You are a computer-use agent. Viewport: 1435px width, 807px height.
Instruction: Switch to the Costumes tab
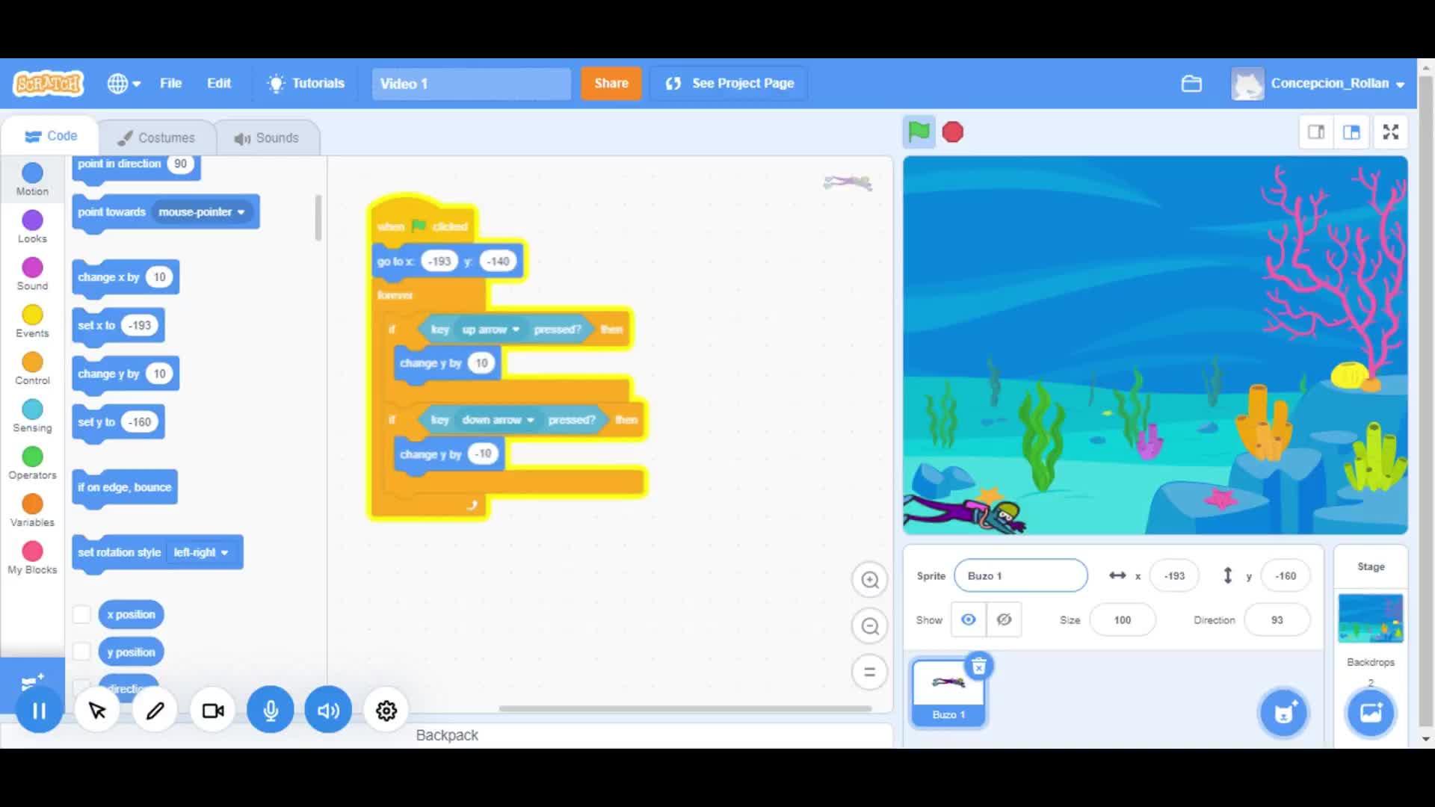point(156,137)
